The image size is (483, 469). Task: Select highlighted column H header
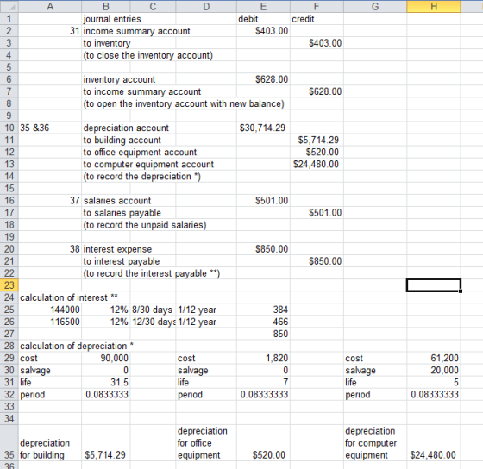[433, 6]
